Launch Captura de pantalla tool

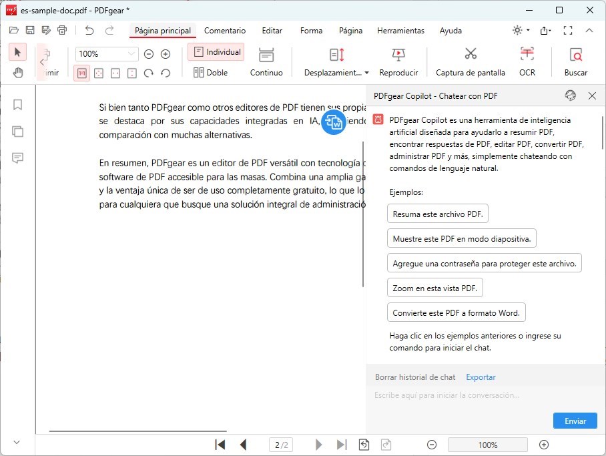[x=471, y=62]
